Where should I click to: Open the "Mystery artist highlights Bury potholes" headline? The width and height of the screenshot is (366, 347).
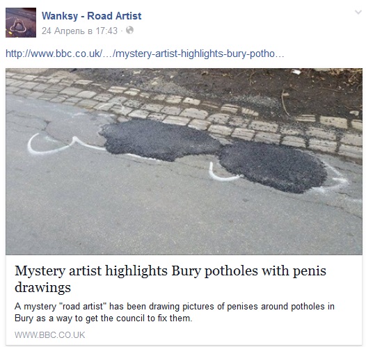[170, 279]
